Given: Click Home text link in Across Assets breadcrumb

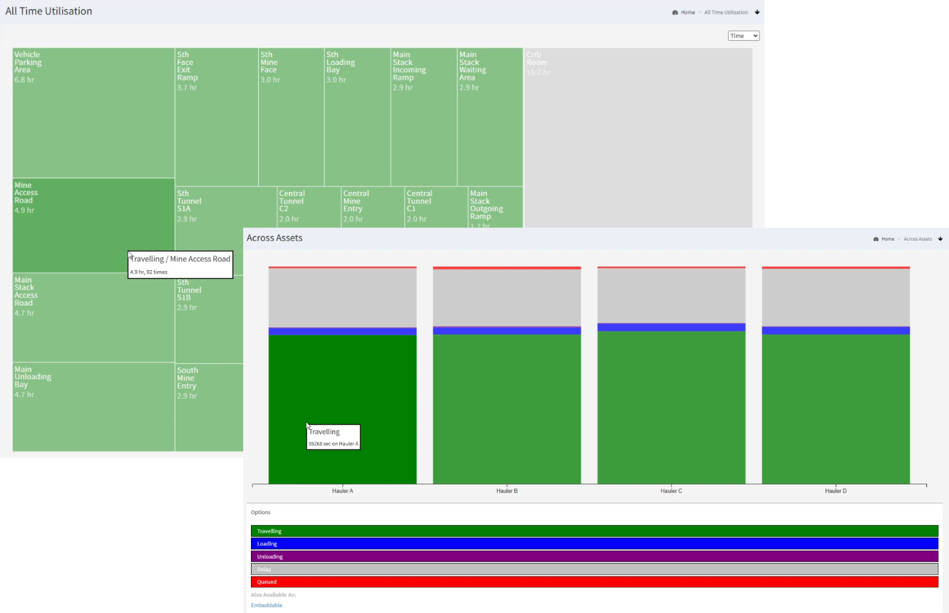Looking at the screenshot, I should point(888,239).
